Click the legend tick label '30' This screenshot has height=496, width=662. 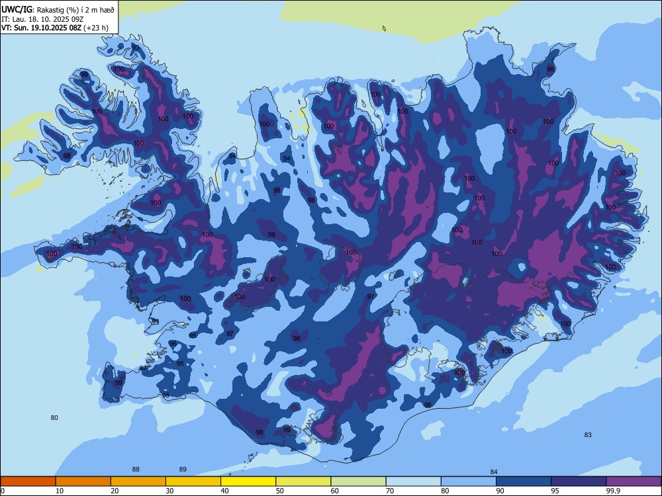[169, 491]
